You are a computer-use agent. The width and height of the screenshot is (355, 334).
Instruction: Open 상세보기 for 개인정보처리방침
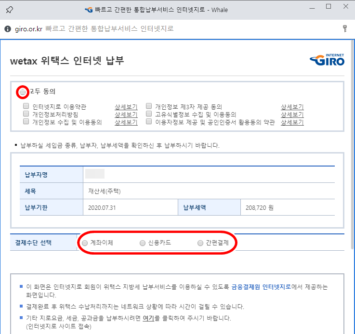[x=126, y=115]
